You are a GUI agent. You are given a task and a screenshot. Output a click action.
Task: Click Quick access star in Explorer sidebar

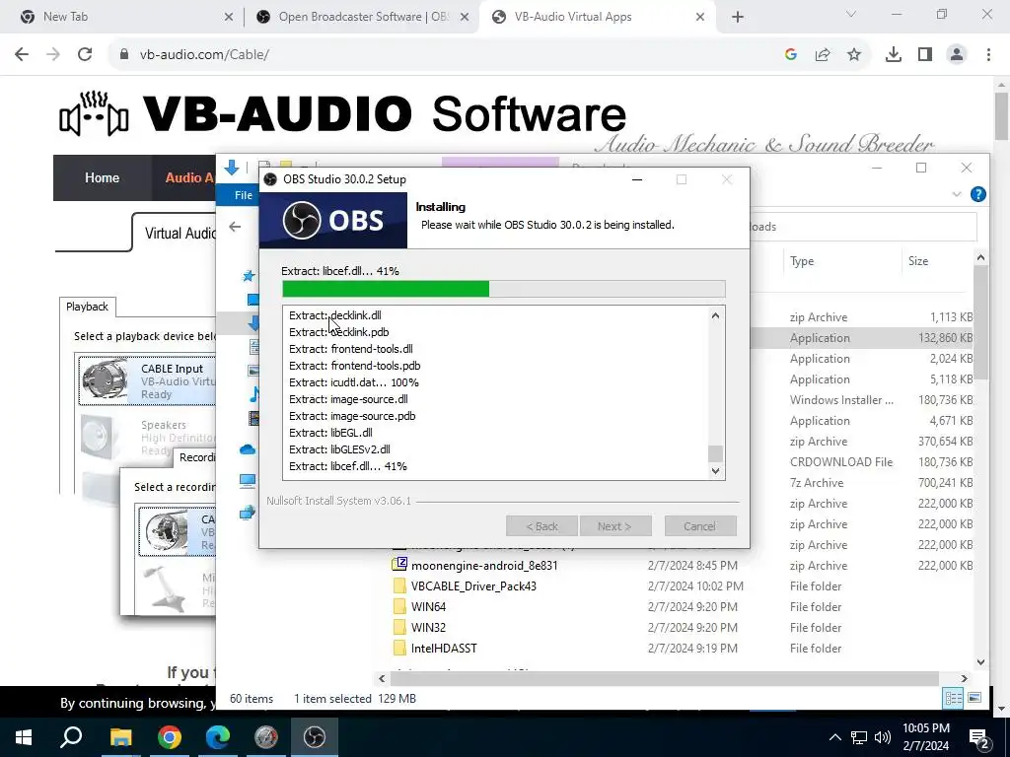(x=249, y=276)
